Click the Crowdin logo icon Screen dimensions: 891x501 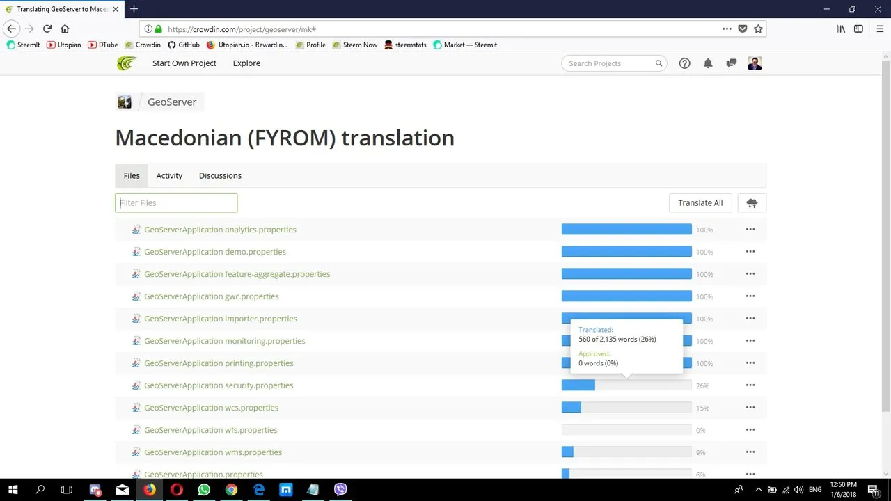click(x=127, y=63)
